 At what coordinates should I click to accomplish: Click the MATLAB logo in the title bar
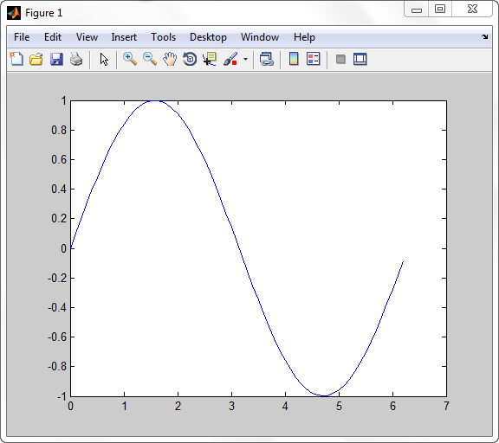[14, 13]
